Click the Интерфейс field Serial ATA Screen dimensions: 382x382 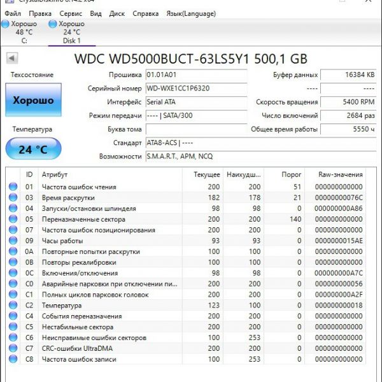(196, 102)
